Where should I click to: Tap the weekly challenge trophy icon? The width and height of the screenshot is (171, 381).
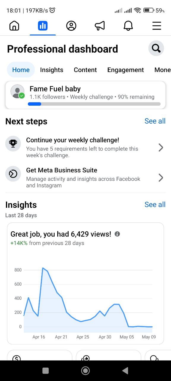(x=13, y=143)
